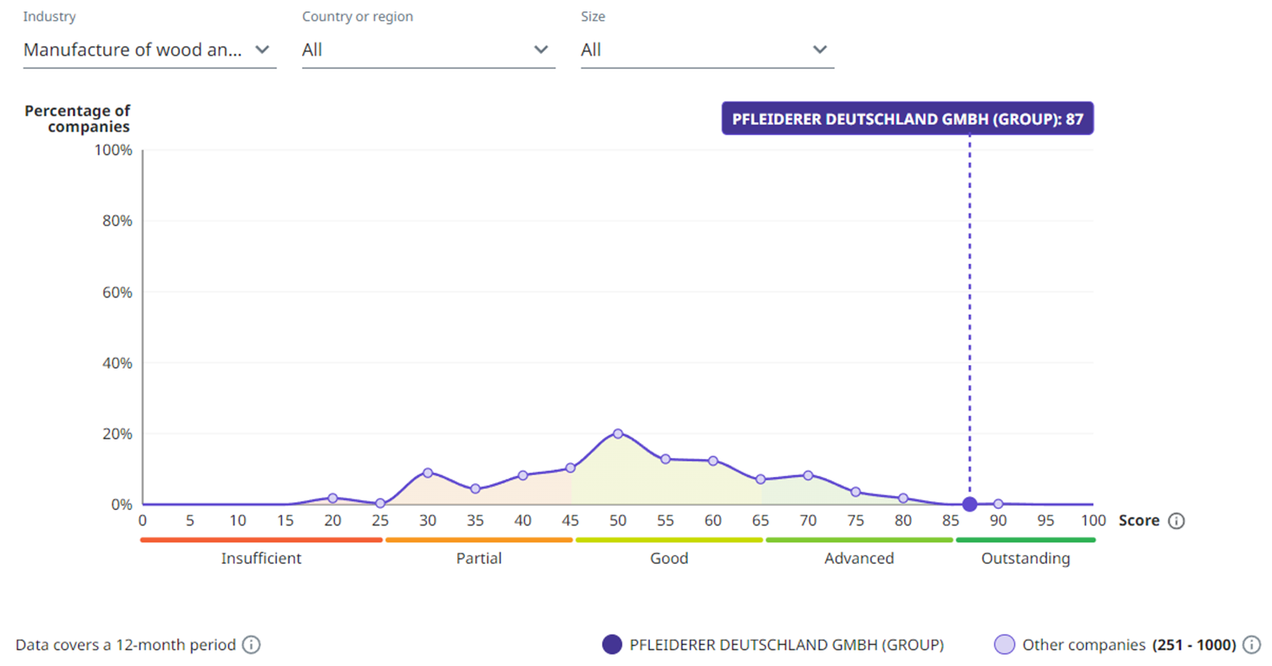The width and height of the screenshot is (1272, 666).
Task: Click the data point at score 55
Action: tap(666, 459)
